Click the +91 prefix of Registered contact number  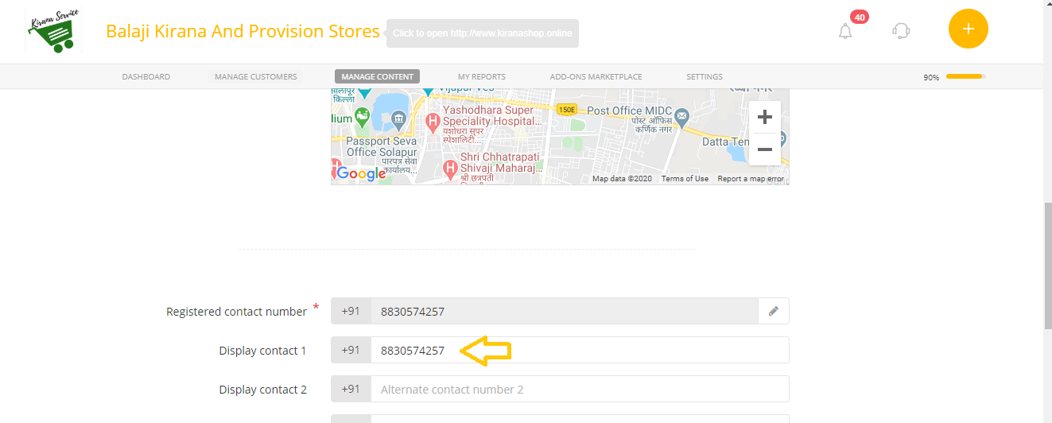tap(351, 312)
